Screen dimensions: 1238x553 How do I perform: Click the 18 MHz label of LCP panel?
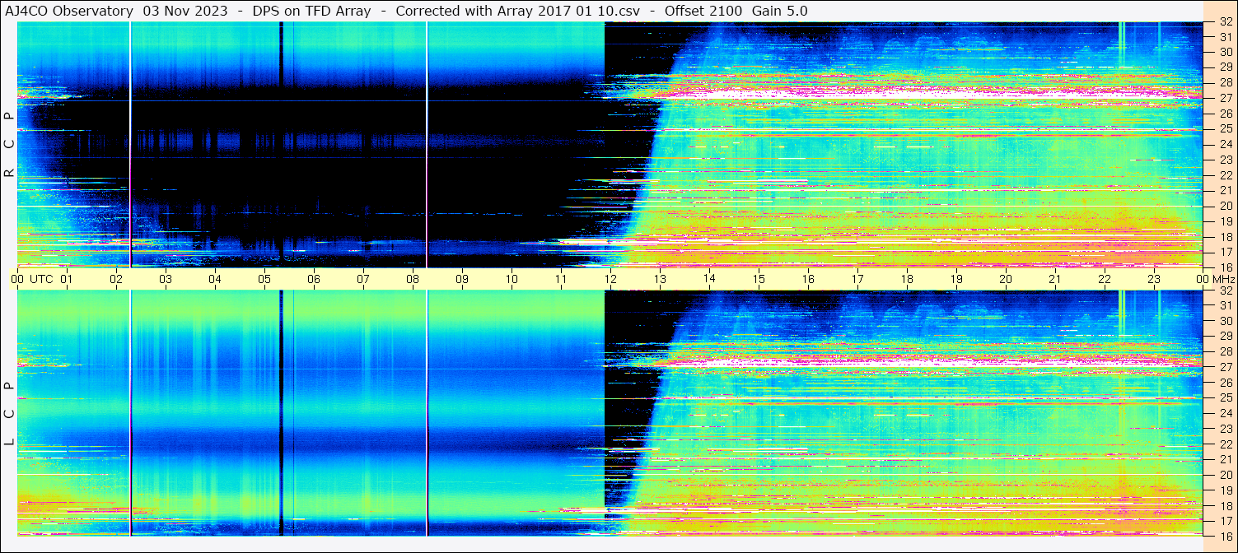[1225, 506]
